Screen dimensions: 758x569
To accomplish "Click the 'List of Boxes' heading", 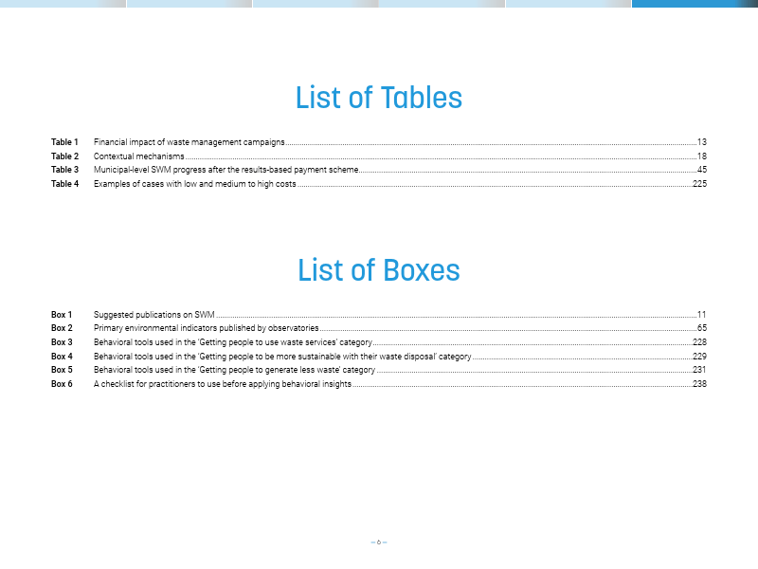I will point(379,270).
